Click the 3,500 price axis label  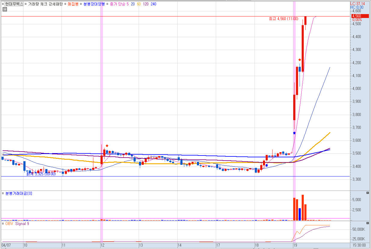357,153
